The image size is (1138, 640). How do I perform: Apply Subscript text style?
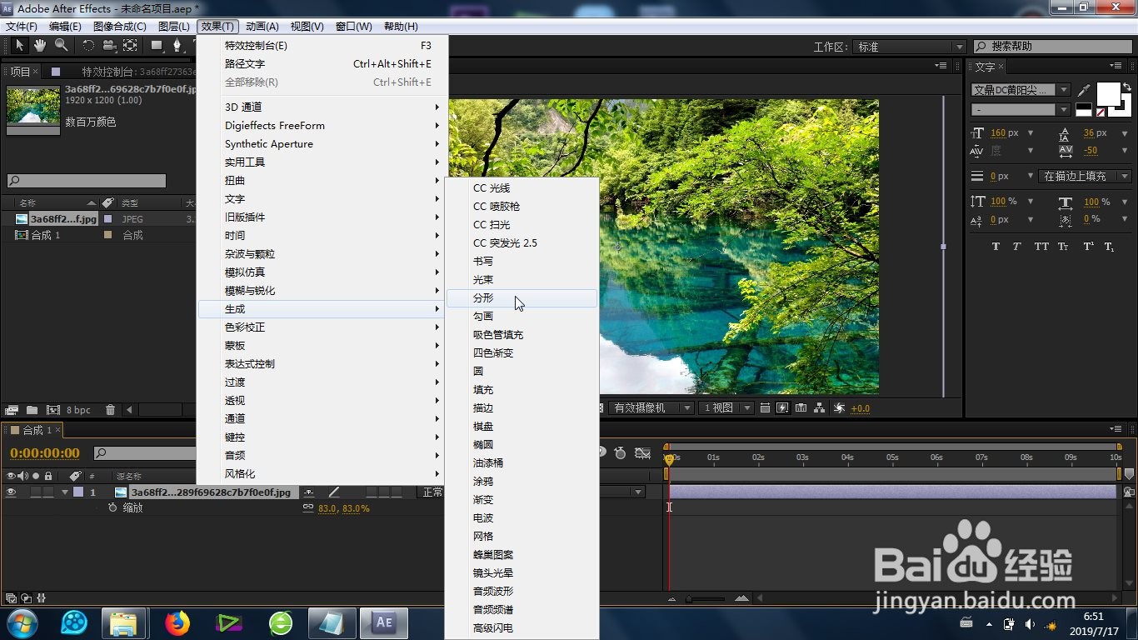pos(1109,247)
